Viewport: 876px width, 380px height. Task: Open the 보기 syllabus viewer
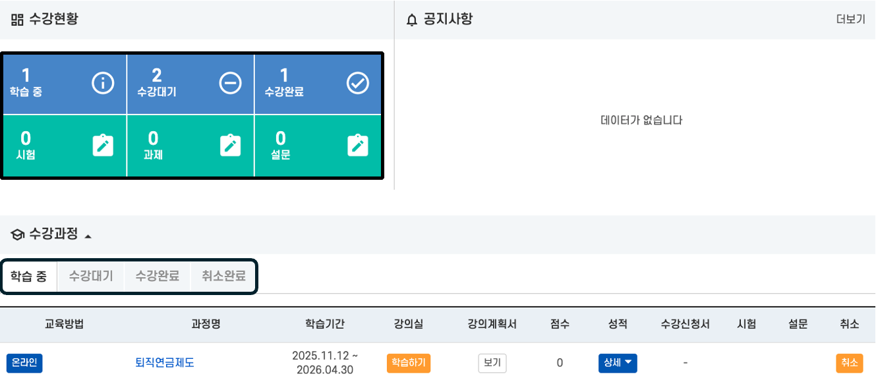coord(492,363)
